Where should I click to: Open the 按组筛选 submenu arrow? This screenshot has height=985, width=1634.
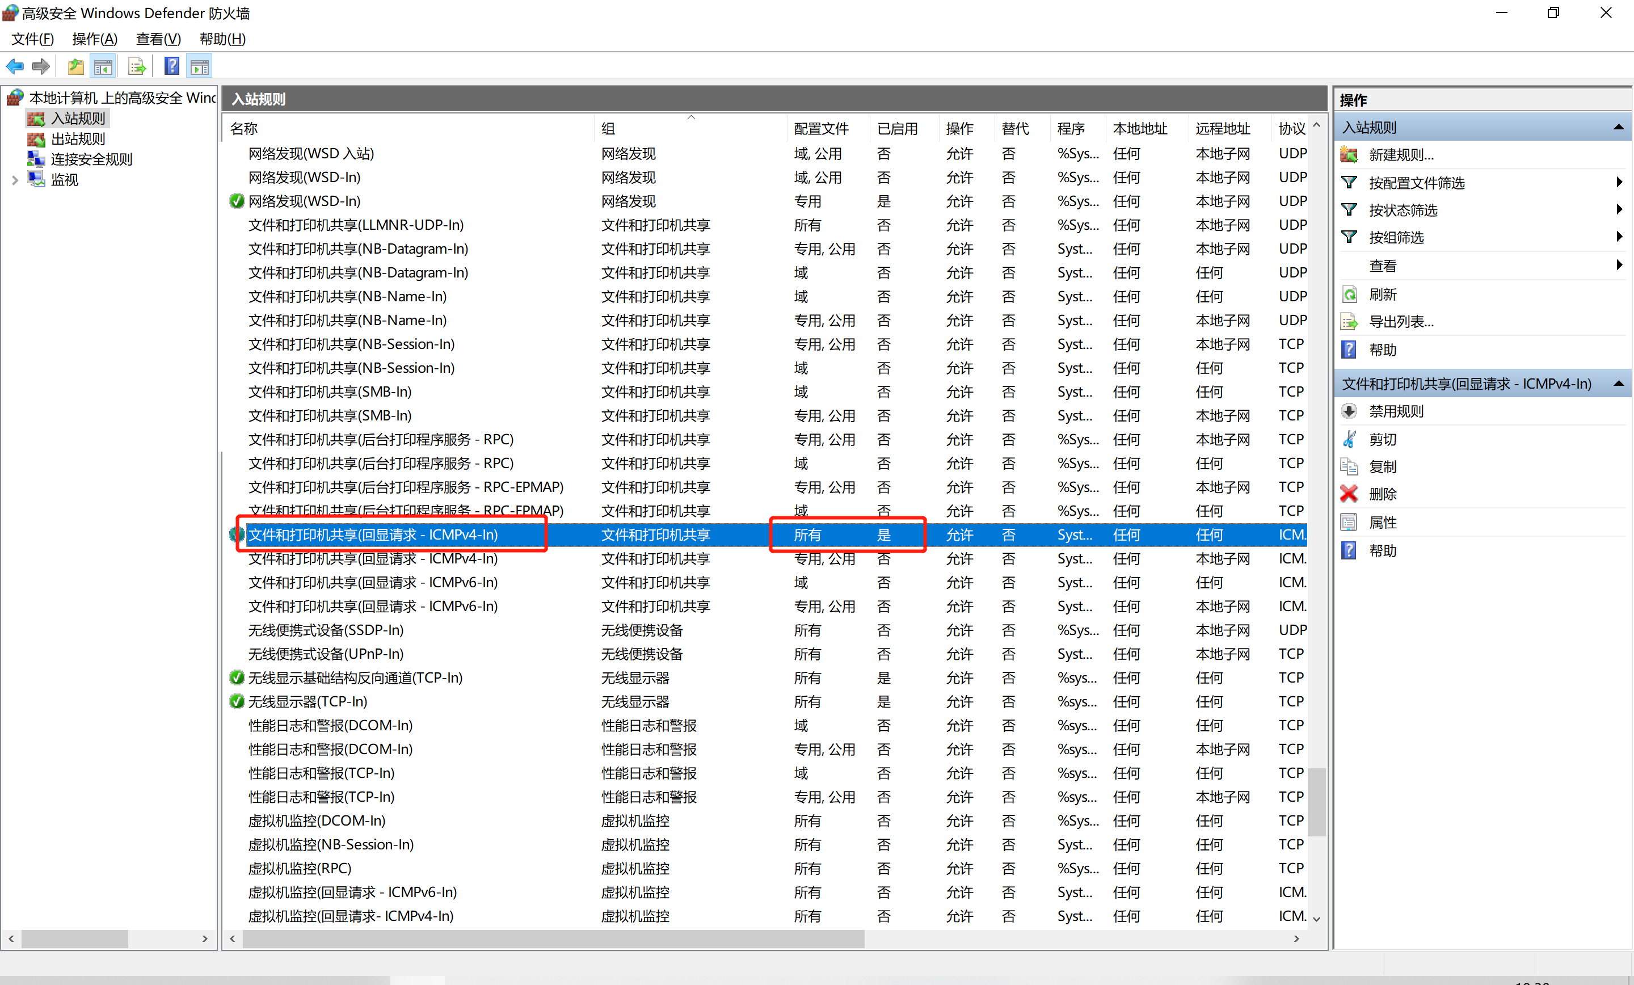(x=1619, y=236)
